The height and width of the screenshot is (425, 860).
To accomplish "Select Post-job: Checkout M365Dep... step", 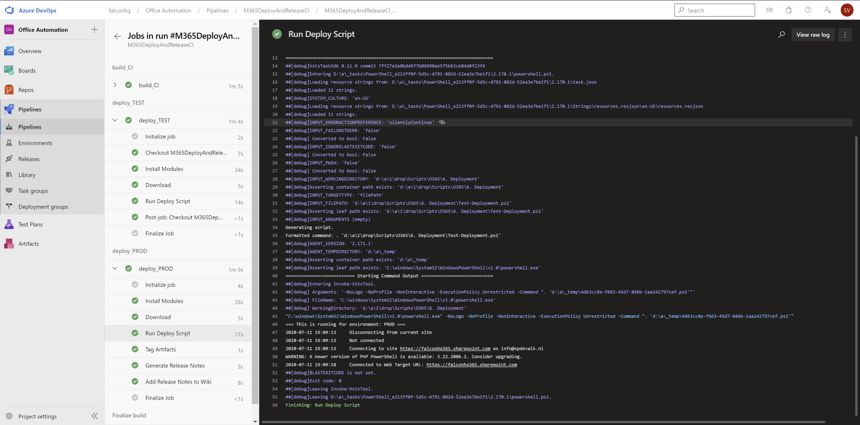I will pos(178,217).
